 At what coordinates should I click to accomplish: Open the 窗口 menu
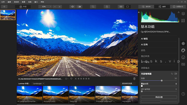click(x=36, y=2)
